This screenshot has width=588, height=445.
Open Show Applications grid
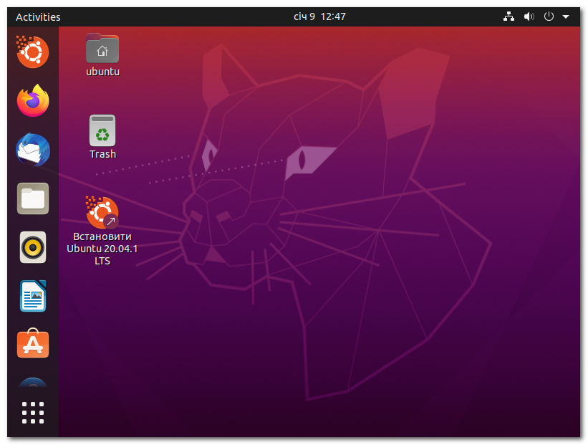[x=32, y=412]
